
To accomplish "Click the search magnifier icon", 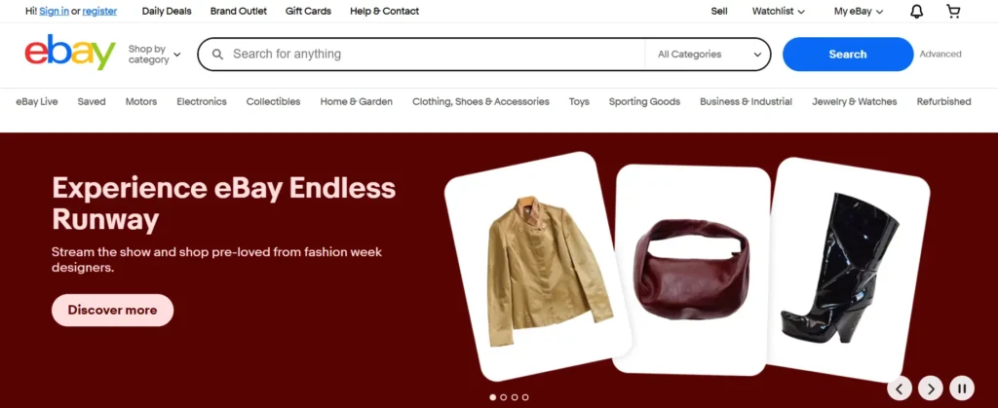I will pos(217,54).
